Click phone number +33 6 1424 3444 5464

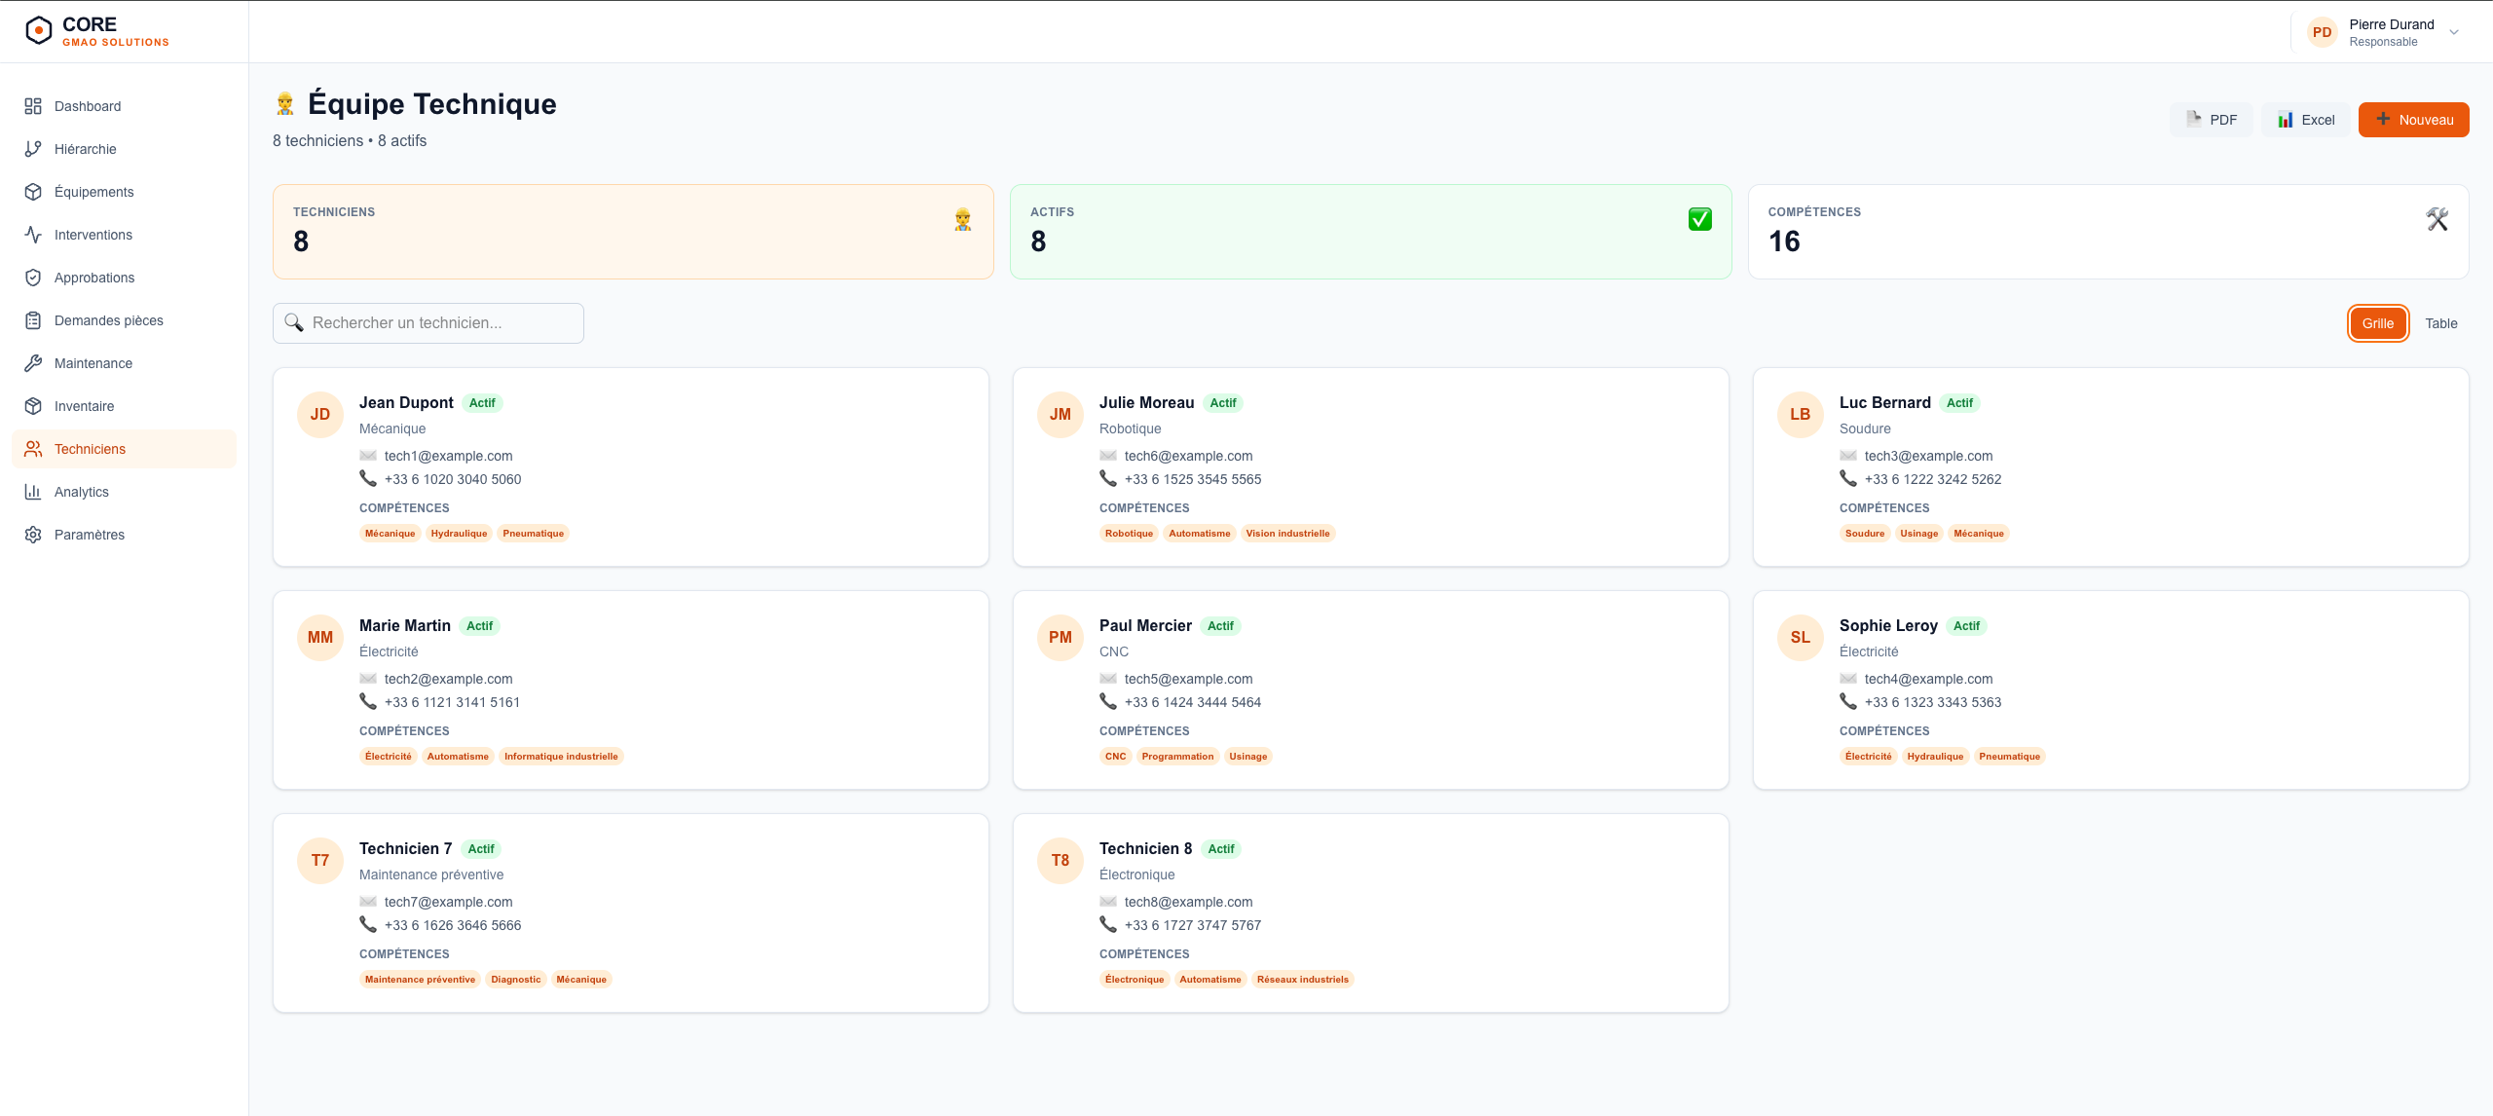[x=1193, y=702]
